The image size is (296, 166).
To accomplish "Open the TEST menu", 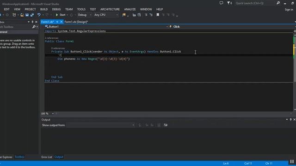I will tap(93, 9).
